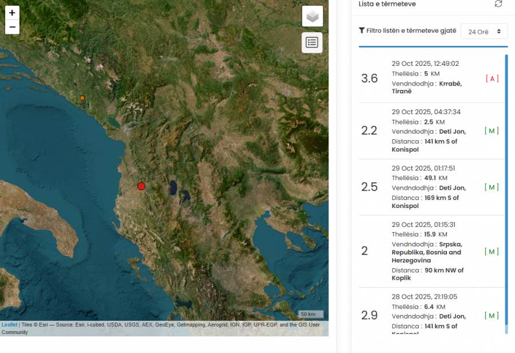Open the Leaflet attribution link
The width and height of the screenshot is (515, 353).
pyautogui.click(x=9, y=325)
